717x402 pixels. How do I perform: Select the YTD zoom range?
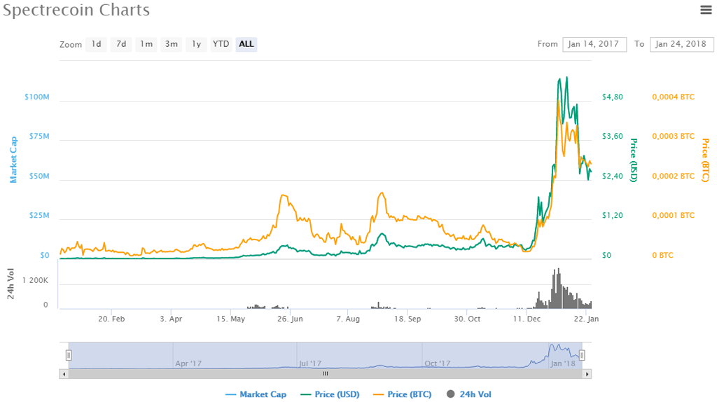tap(221, 44)
